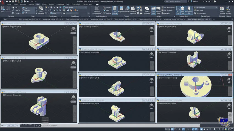Open the Annotate ribbon tab
Screen dimensions: 234x131
coord(23,4)
